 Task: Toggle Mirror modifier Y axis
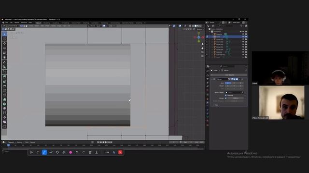(234, 83)
